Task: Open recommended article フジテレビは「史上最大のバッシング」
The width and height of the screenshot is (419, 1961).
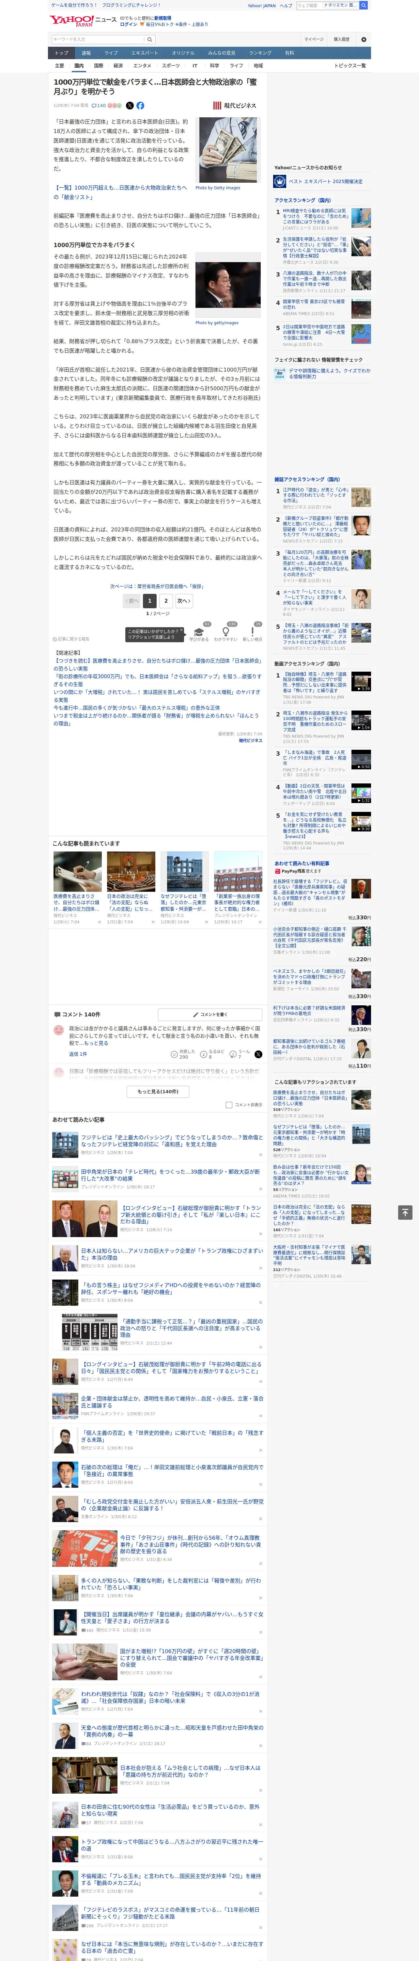Action: click(x=172, y=1140)
